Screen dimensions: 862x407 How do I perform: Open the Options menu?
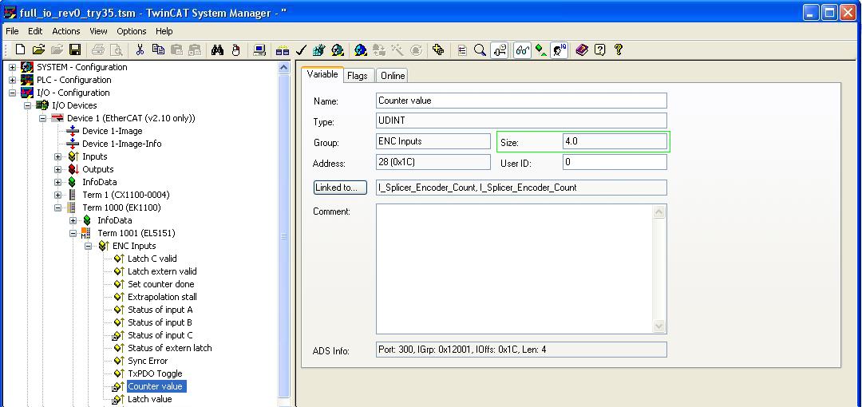(132, 31)
